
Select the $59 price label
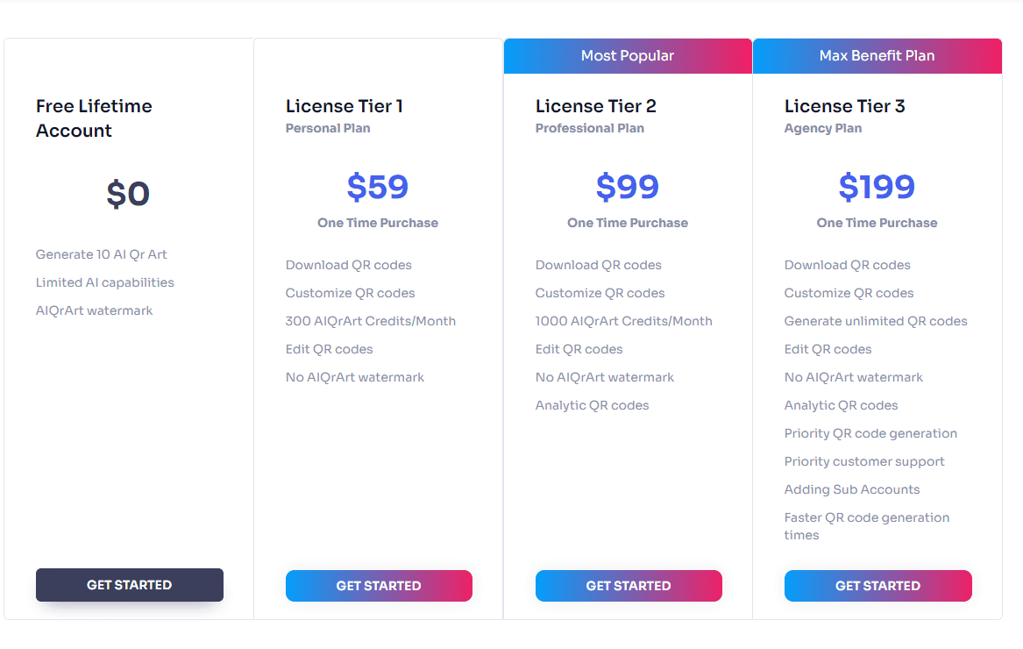click(x=378, y=187)
